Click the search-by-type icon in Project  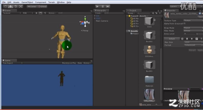[153, 13]
